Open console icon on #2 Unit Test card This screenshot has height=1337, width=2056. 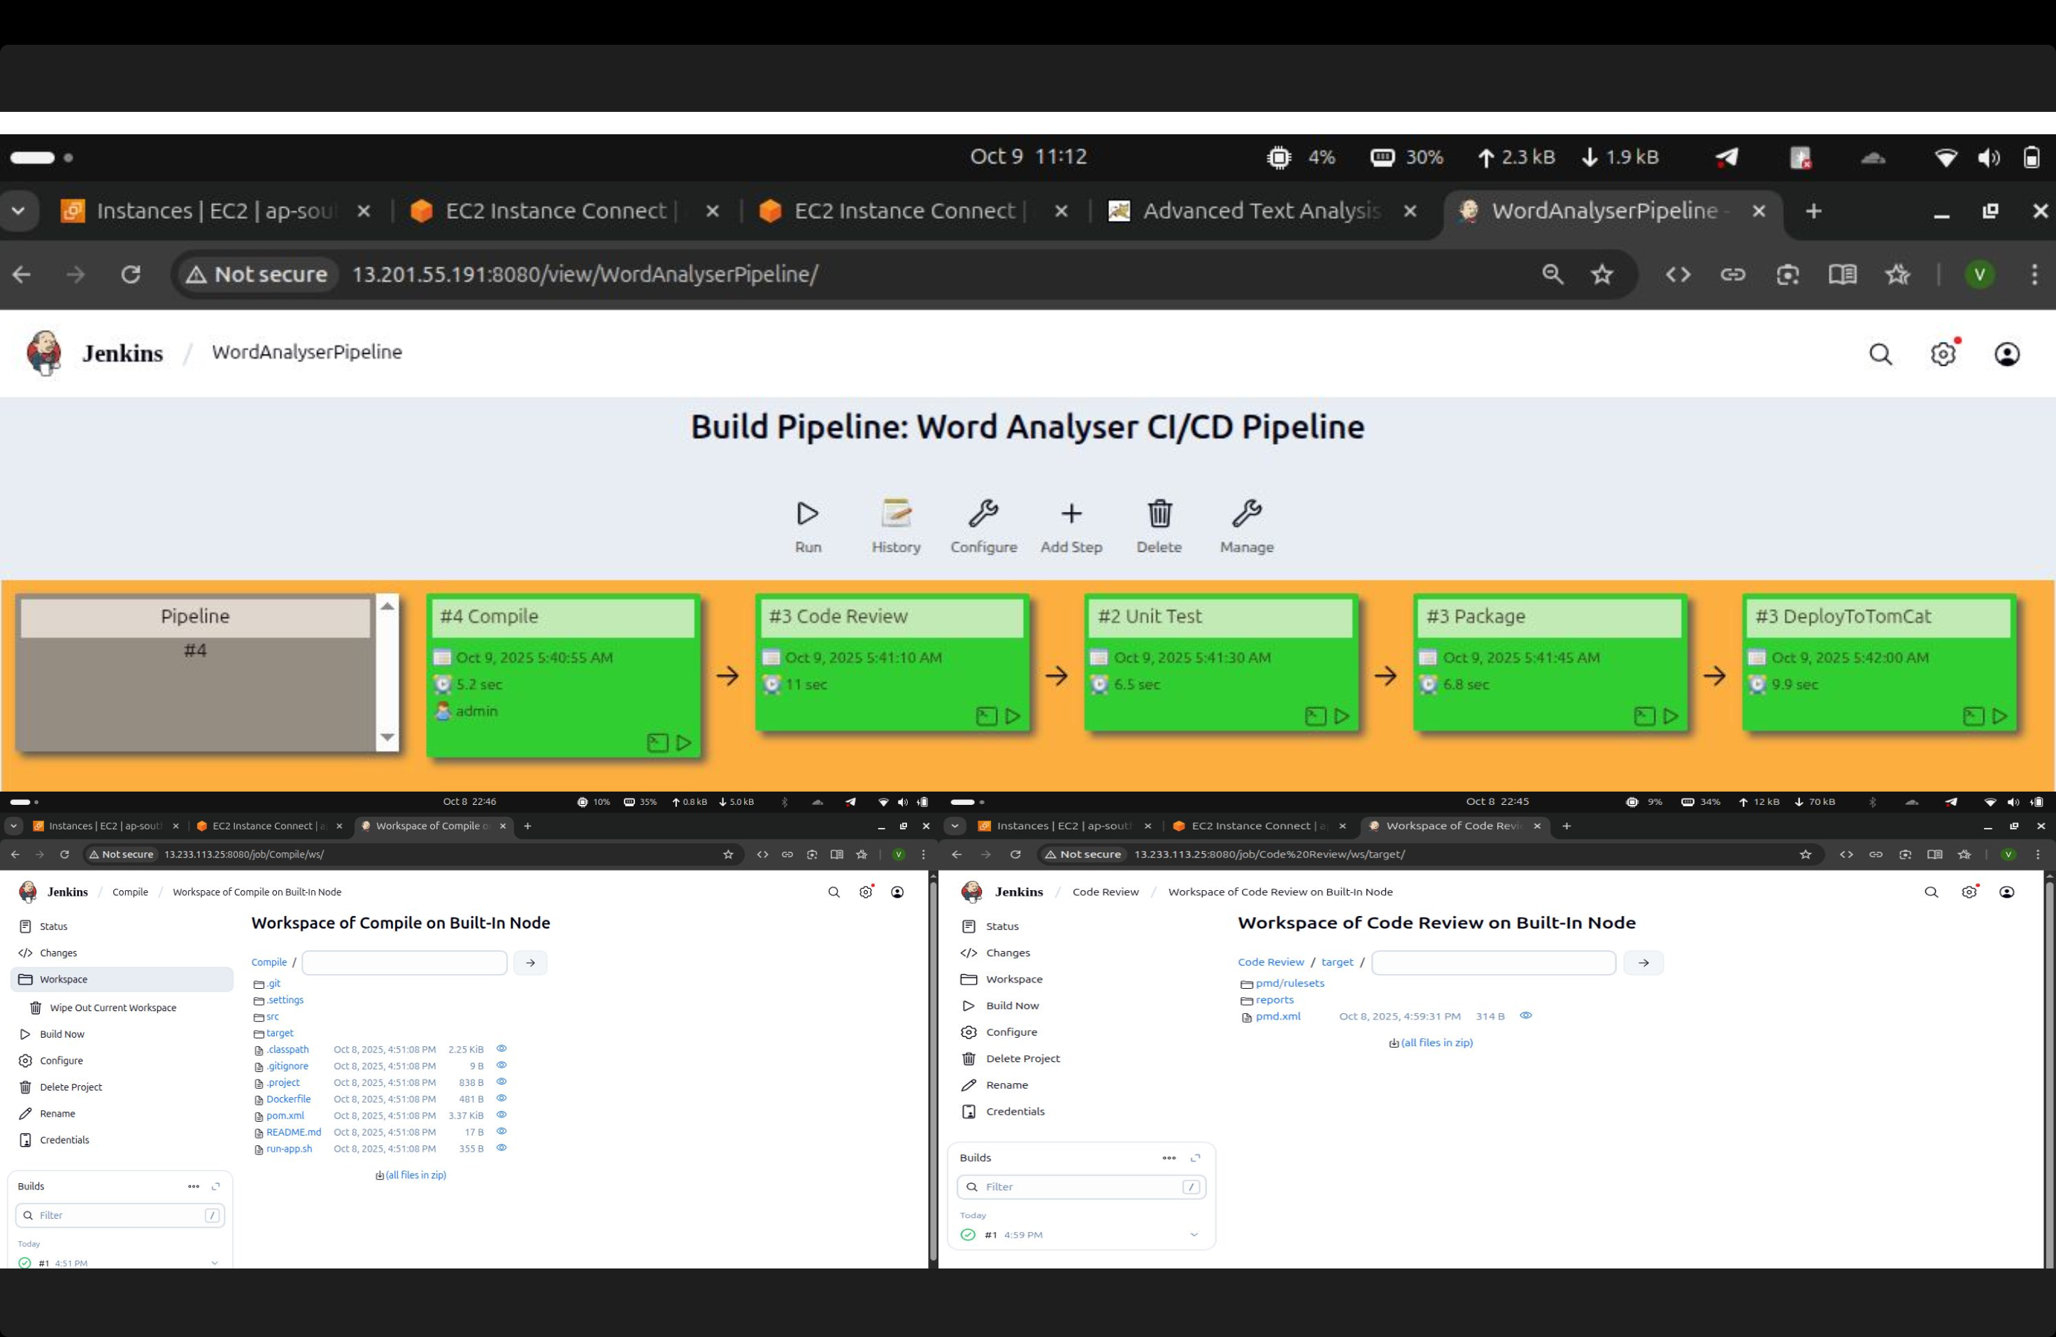pos(1315,716)
